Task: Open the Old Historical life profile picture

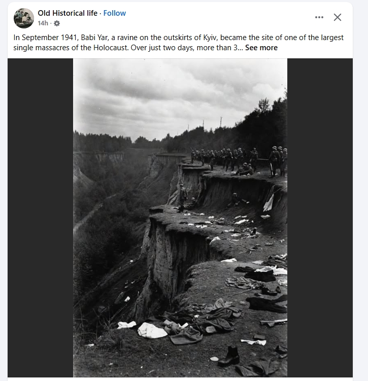Action: 24,18
